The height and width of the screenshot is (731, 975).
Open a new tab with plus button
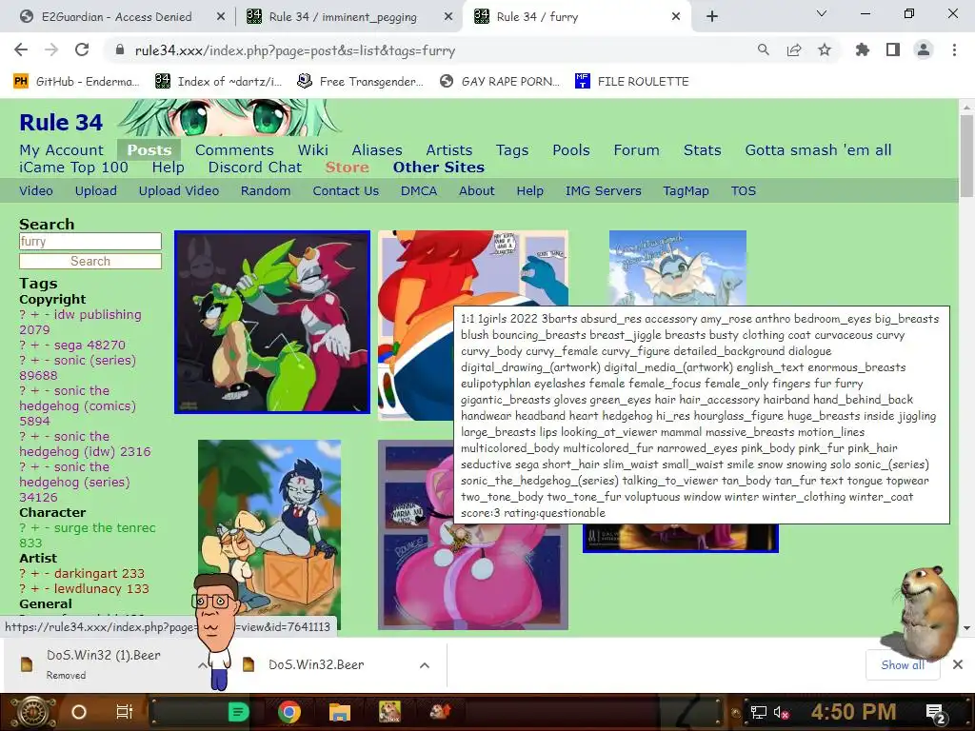pyautogui.click(x=712, y=17)
